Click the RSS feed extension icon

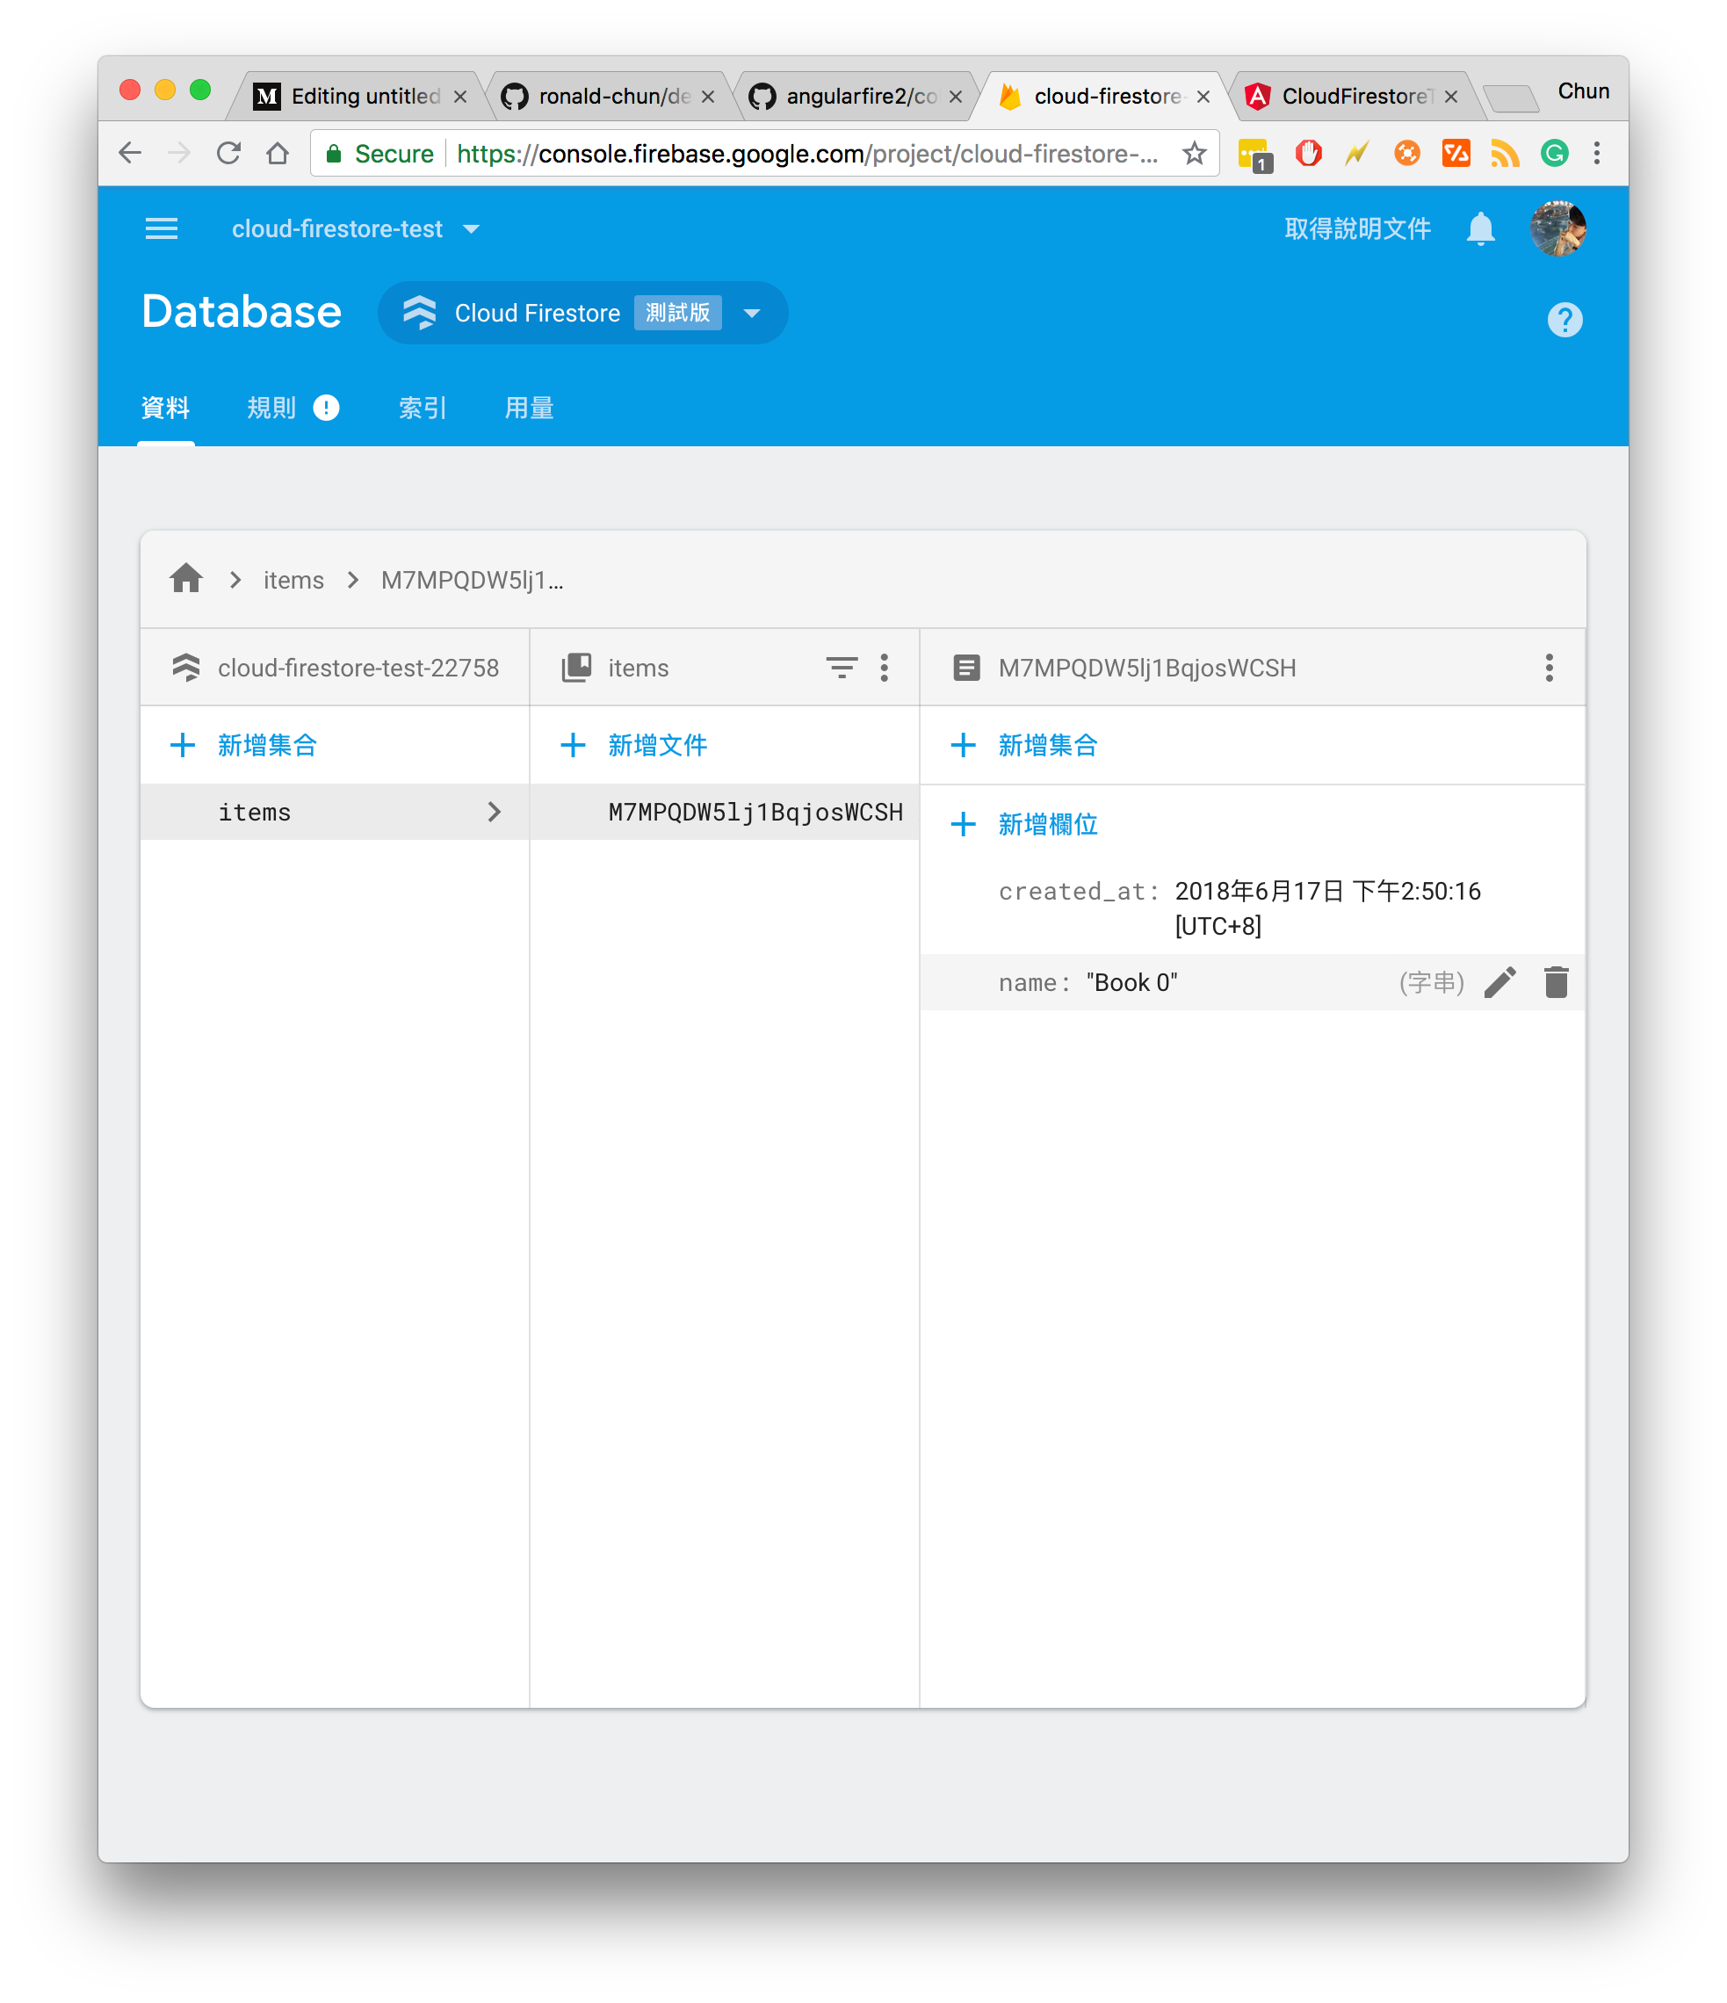pos(1504,153)
